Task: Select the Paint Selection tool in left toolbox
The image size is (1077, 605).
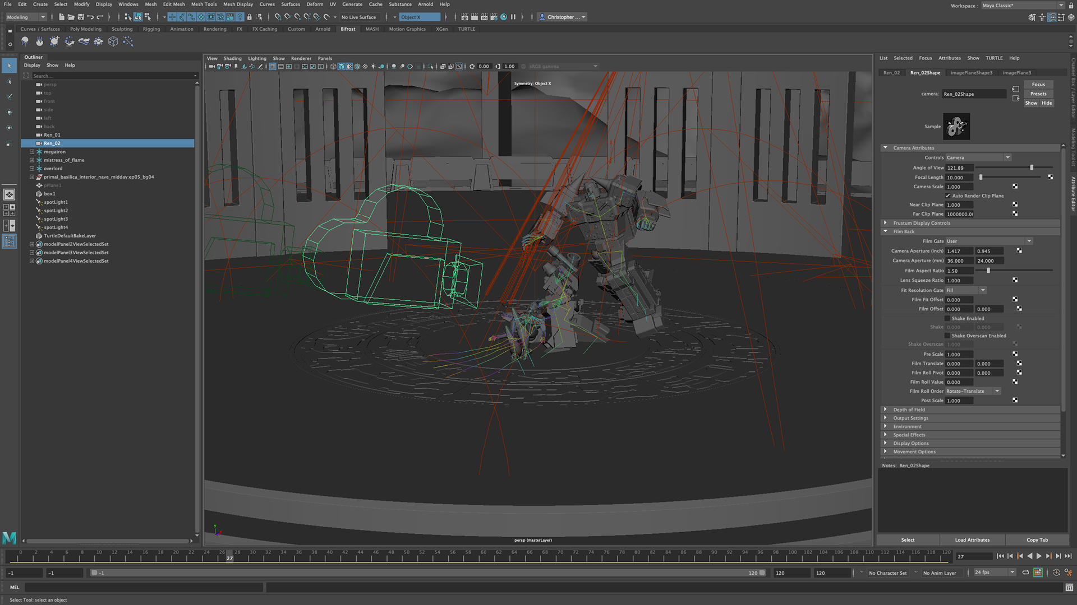Action: [x=9, y=96]
